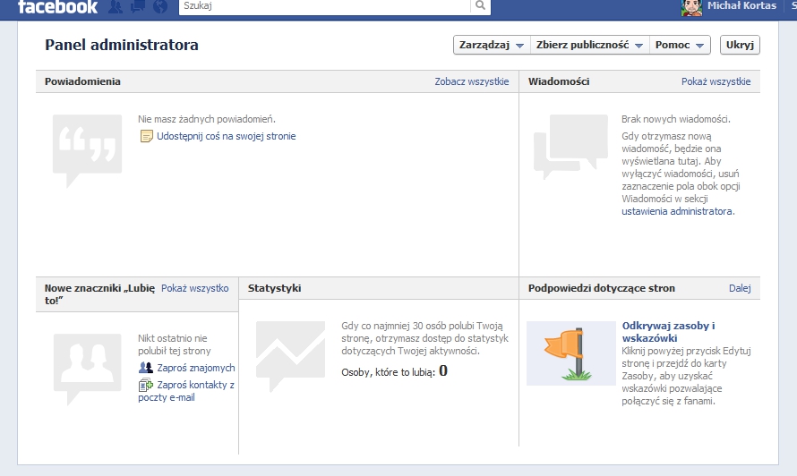Image resolution: width=797 pixels, height=476 pixels.
Task: Expand the Zarządzaj dropdown
Action: click(491, 45)
